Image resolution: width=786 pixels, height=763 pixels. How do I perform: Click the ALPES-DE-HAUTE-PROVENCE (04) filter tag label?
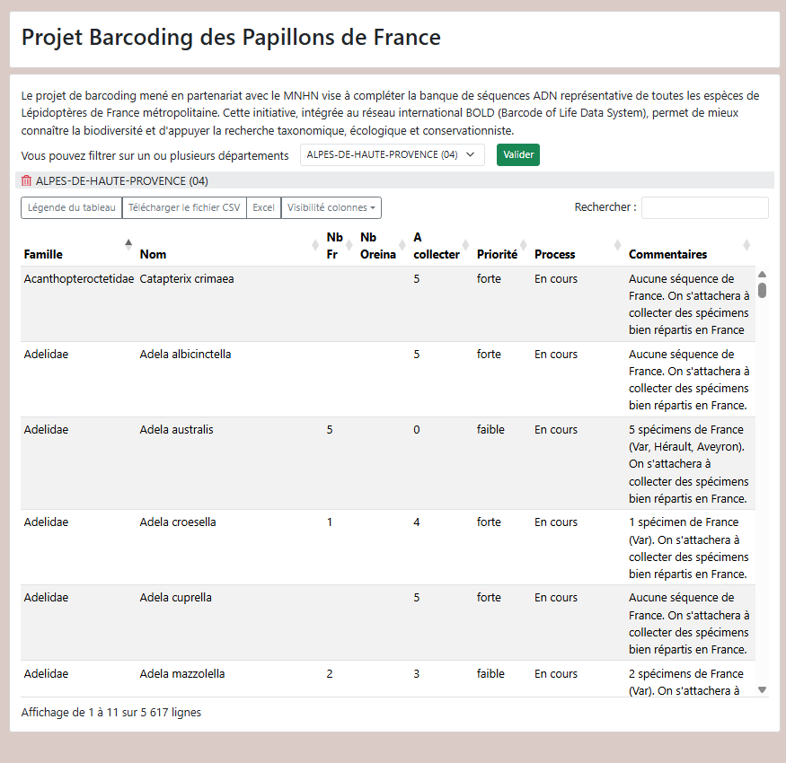coord(122,180)
